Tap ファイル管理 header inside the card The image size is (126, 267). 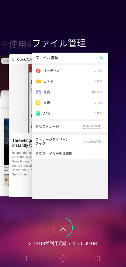point(47,58)
